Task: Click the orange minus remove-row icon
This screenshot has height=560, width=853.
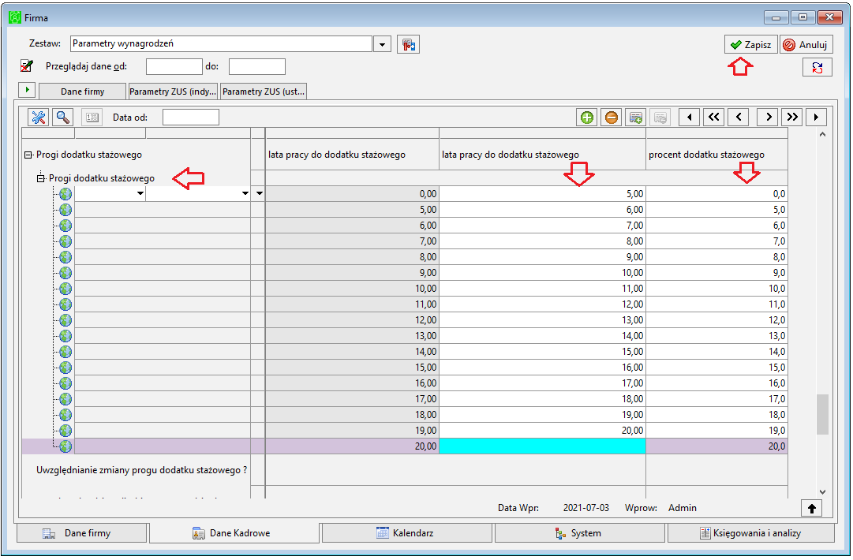Action: 612,118
